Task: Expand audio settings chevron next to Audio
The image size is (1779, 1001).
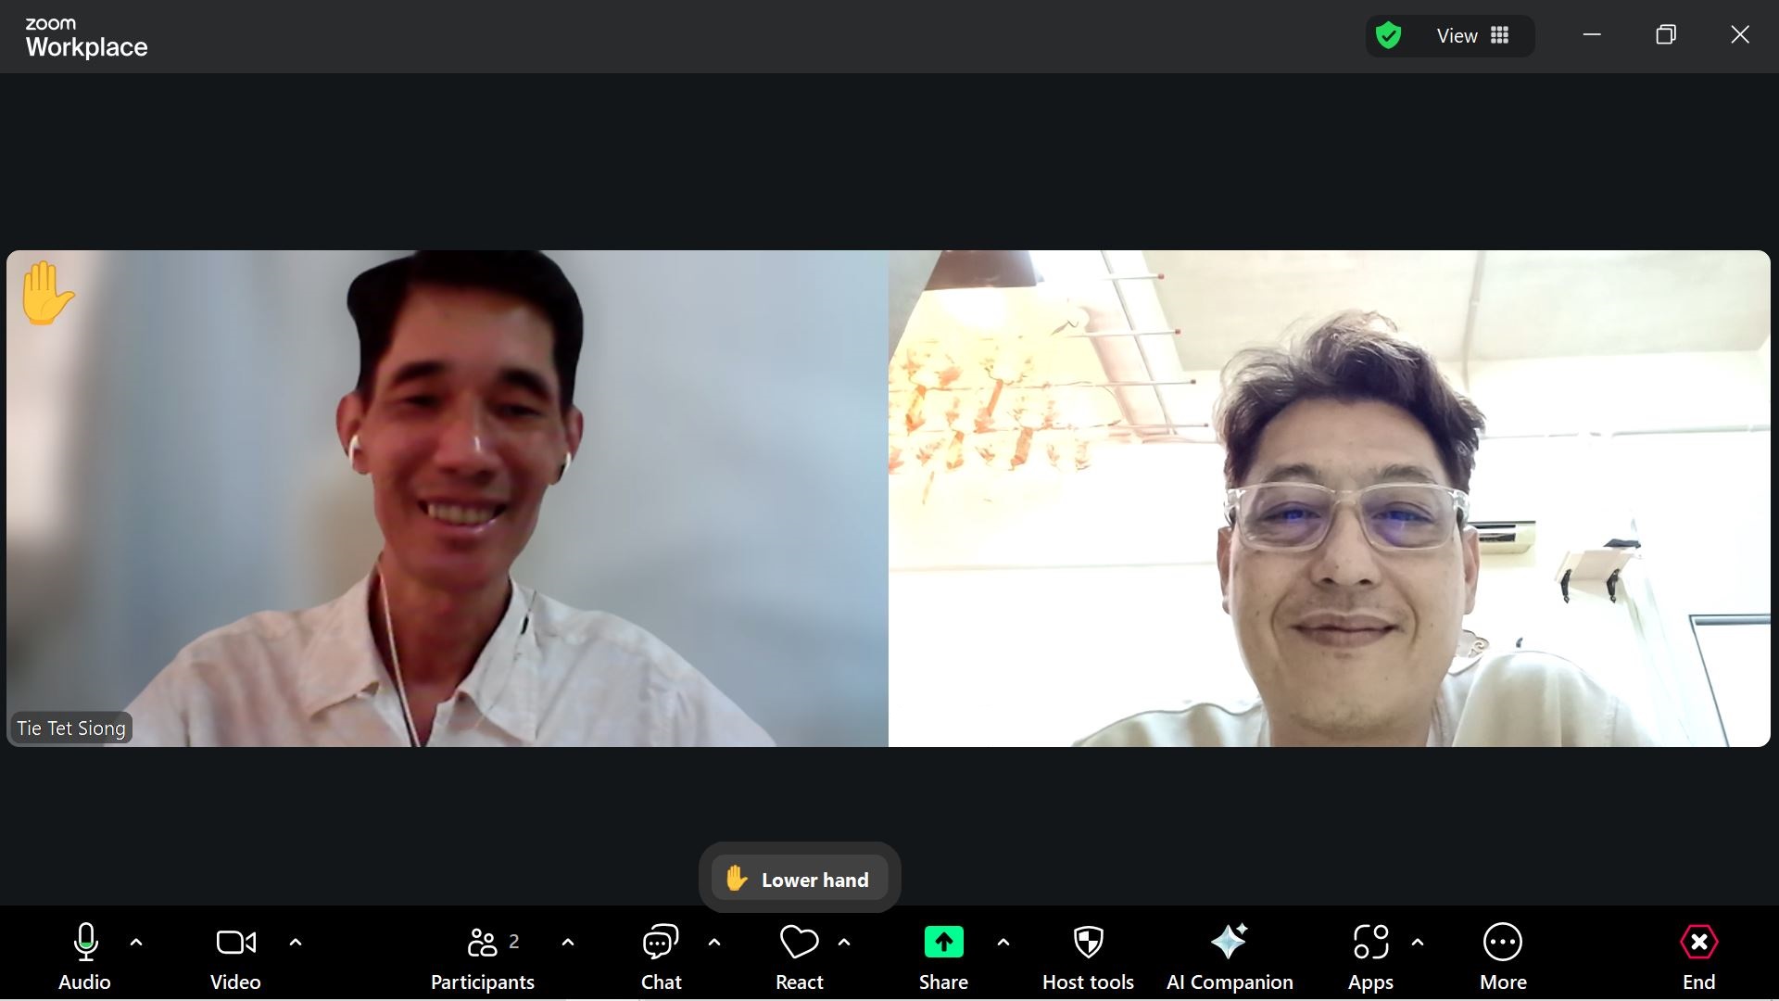Action: (136, 943)
